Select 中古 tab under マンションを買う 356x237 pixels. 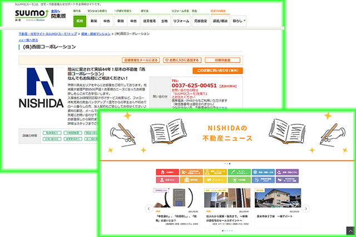click(x=106, y=21)
